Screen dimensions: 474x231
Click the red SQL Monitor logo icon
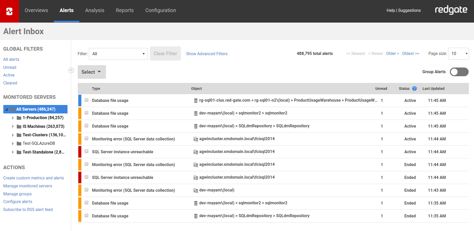tap(9, 11)
